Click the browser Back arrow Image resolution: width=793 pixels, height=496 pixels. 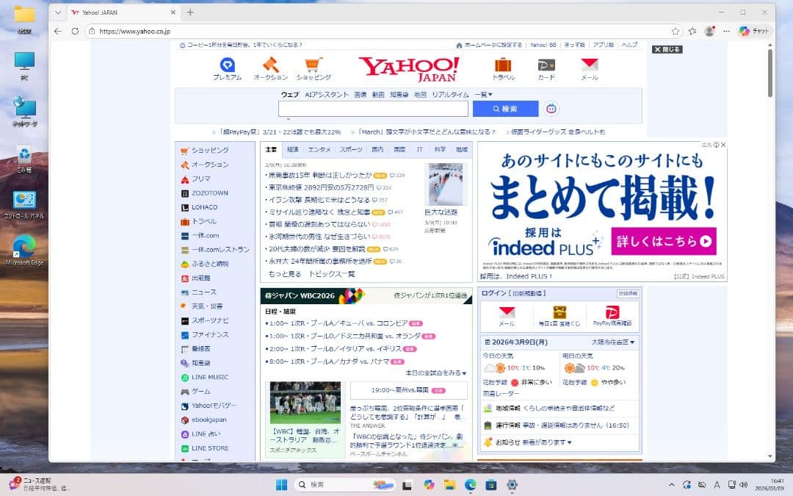(x=58, y=31)
